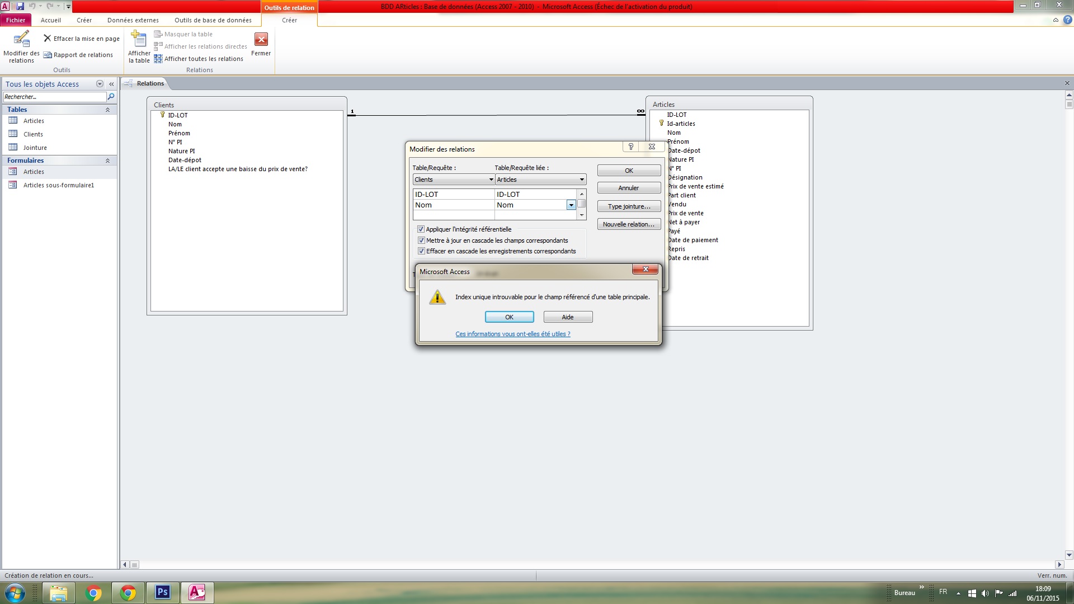Click the volume icon in system tray
Viewport: 1074px width, 604px height.
pyautogui.click(x=985, y=593)
